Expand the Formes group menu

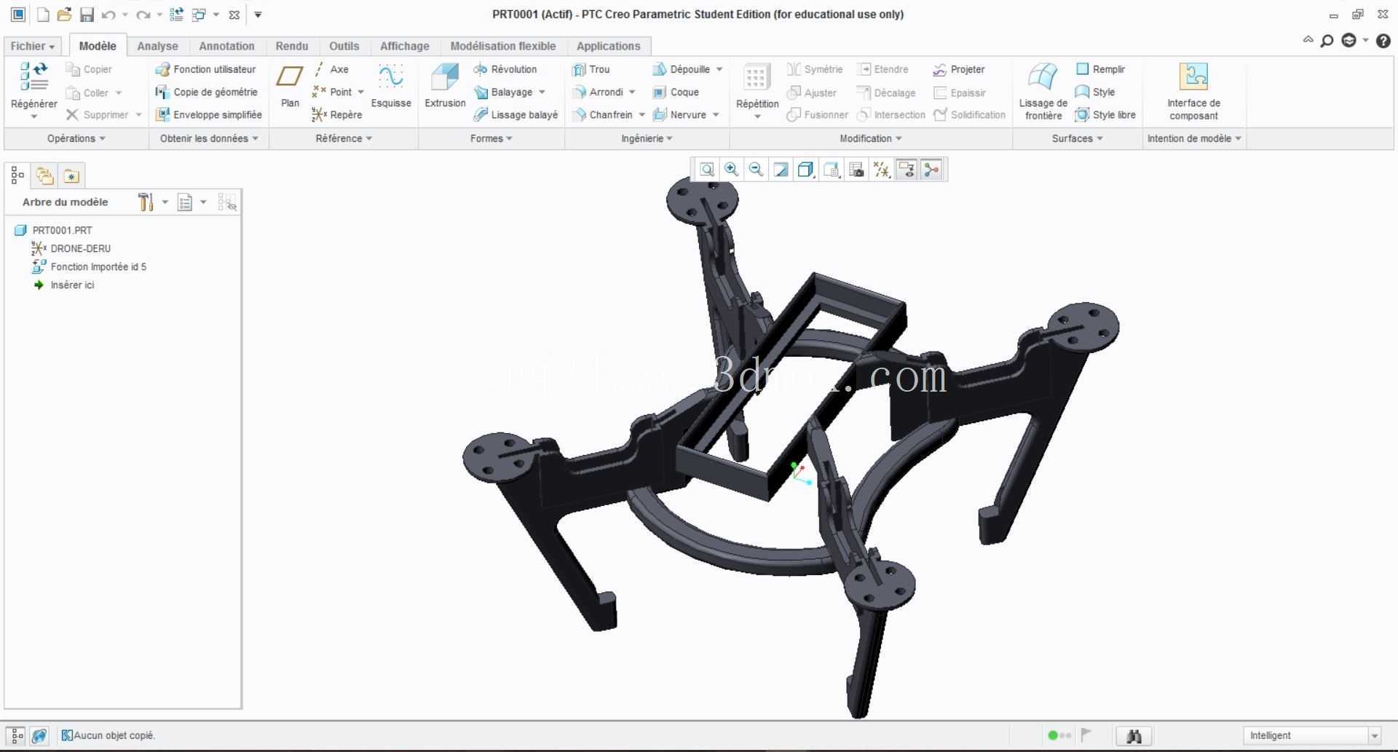[x=491, y=138]
